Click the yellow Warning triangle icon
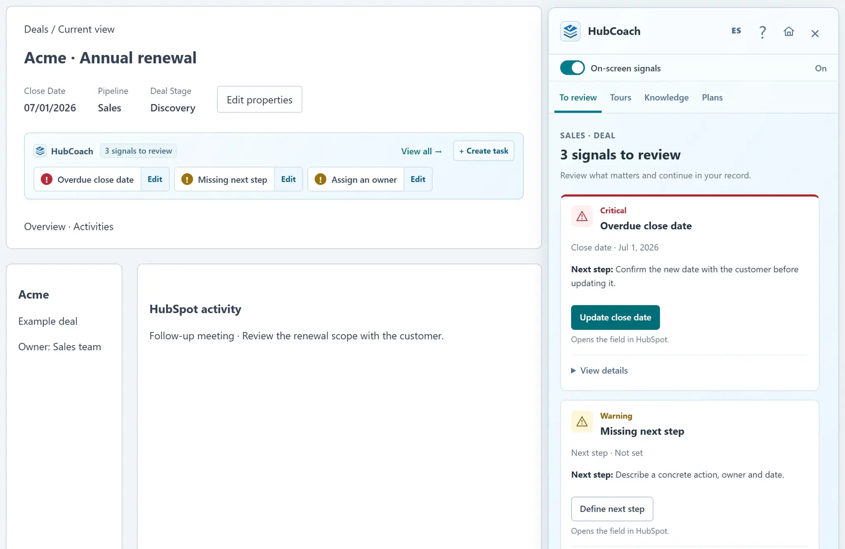This screenshot has width=845, height=549. click(x=582, y=422)
